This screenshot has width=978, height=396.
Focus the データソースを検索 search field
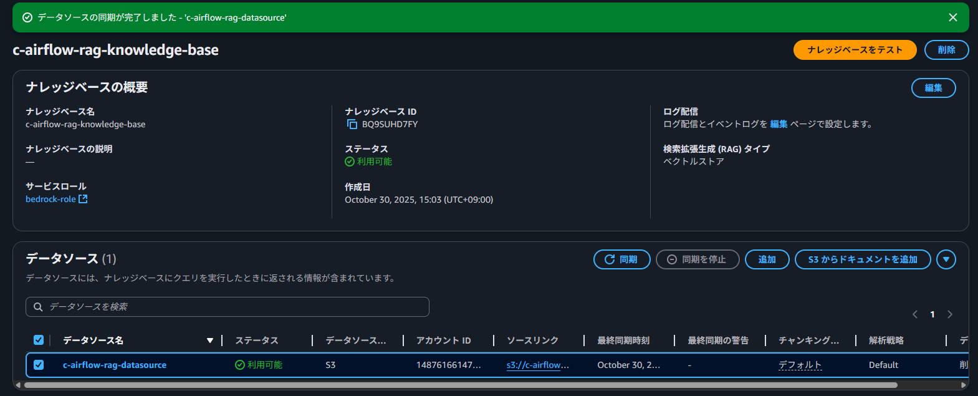[x=228, y=307]
